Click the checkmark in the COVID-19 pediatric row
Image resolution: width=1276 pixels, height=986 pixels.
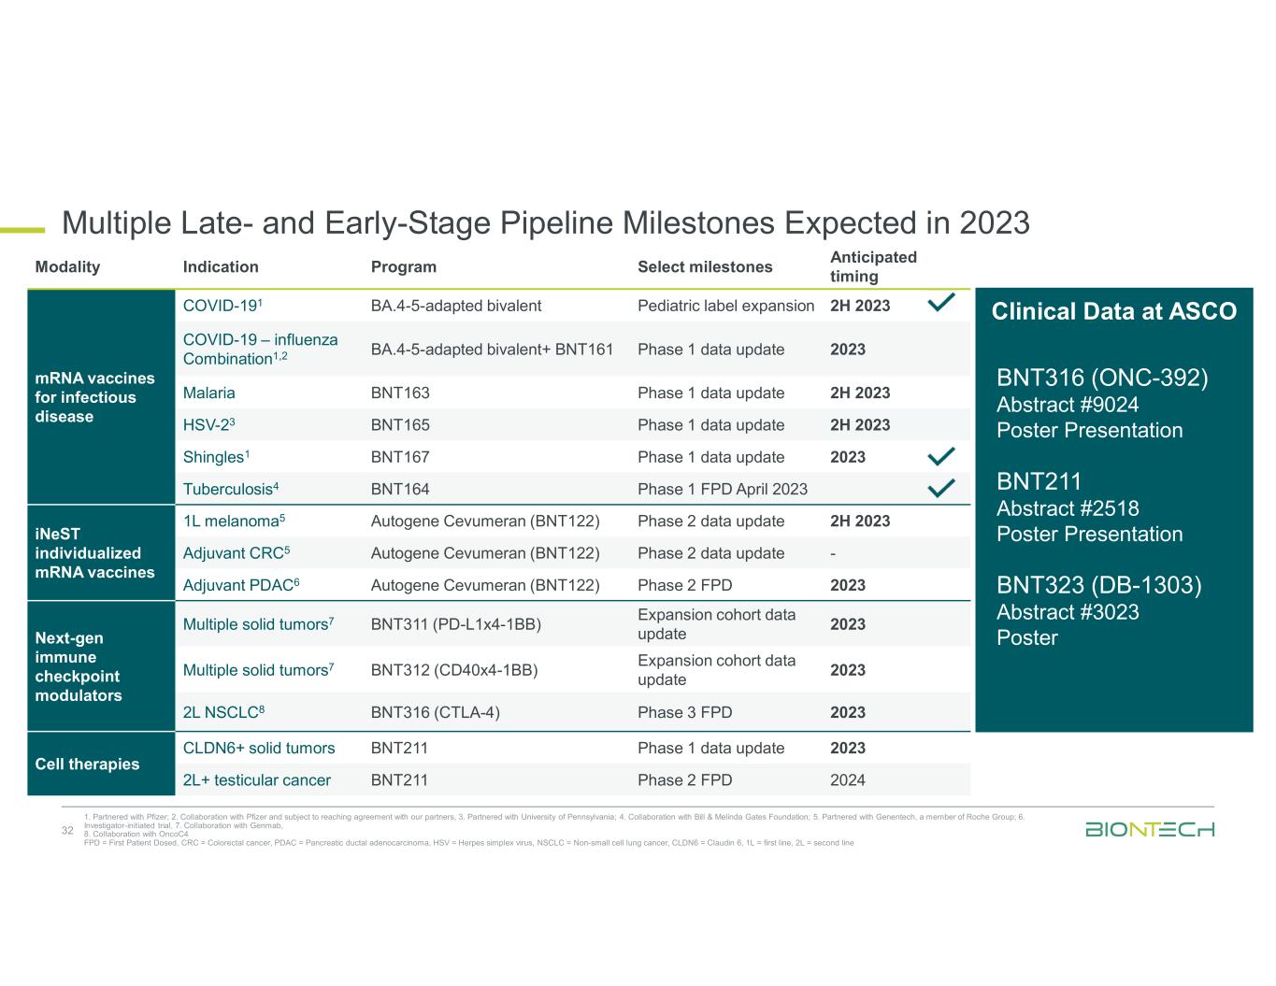point(941,302)
